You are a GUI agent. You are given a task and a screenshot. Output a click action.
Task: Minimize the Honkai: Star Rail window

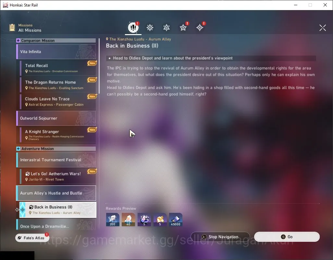(295, 5)
